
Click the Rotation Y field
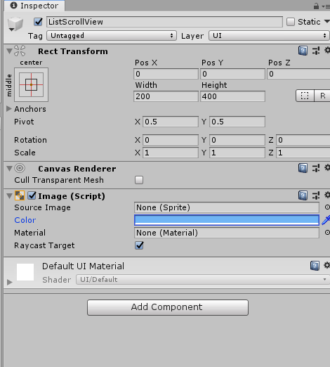coord(237,140)
